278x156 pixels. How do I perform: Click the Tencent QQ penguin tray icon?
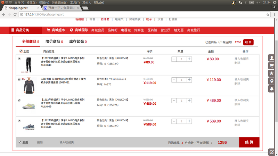click(234, 2)
